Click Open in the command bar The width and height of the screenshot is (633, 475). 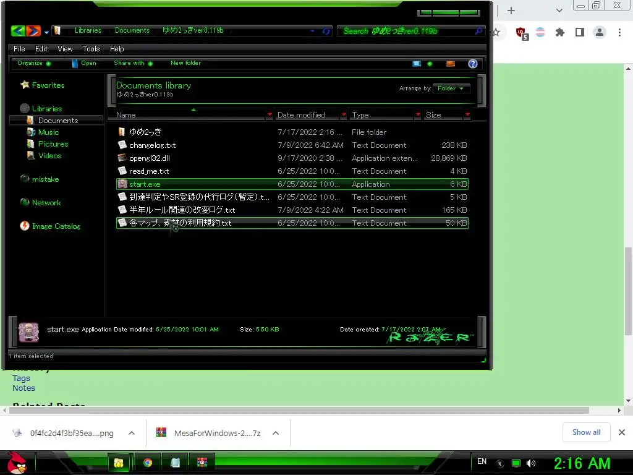click(x=84, y=63)
